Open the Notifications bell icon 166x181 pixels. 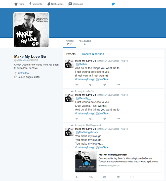pos(49,4)
